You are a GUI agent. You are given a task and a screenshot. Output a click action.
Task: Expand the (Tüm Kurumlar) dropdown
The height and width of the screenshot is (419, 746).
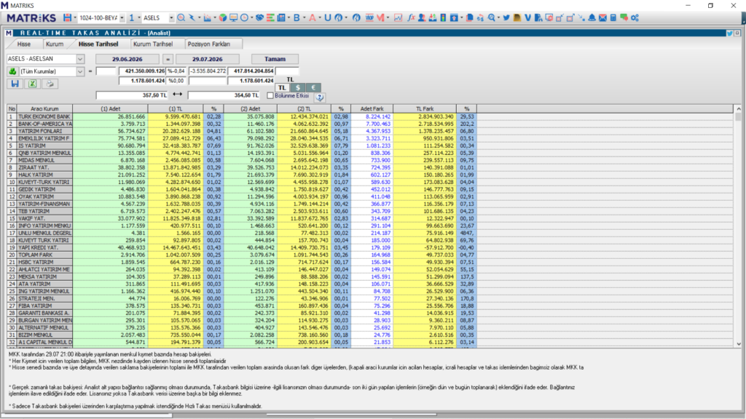pos(80,71)
